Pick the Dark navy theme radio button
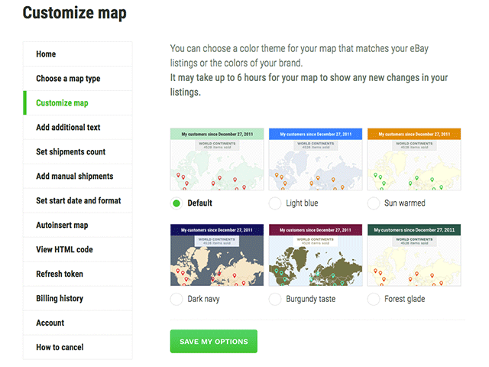 (176, 299)
